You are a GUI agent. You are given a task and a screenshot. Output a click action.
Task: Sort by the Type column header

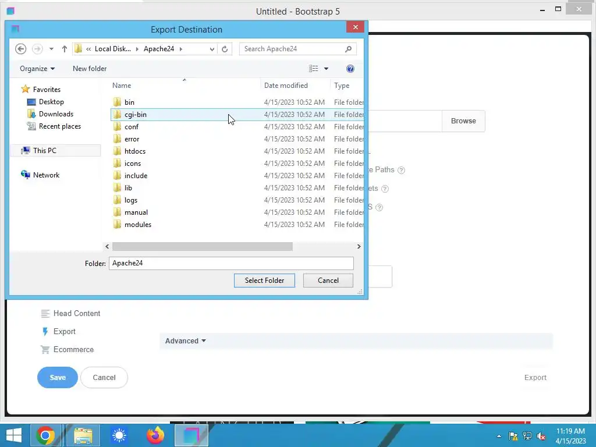coord(342,86)
